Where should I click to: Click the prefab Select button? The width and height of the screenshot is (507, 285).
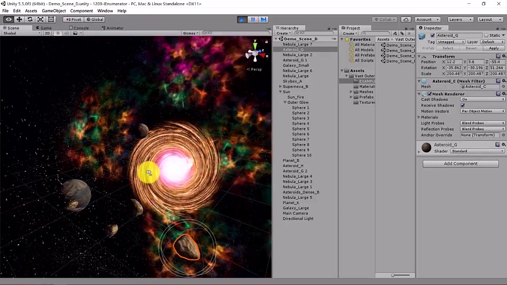click(448, 48)
